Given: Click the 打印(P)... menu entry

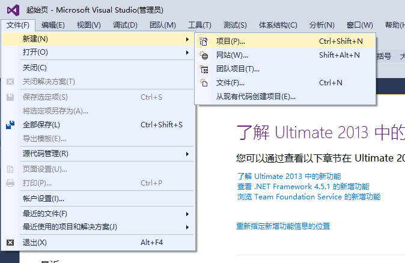Looking at the screenshot, I should (x=98, y=183).
